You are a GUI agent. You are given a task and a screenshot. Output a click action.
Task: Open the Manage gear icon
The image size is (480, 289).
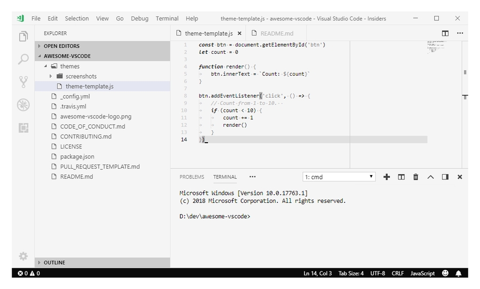23,257
